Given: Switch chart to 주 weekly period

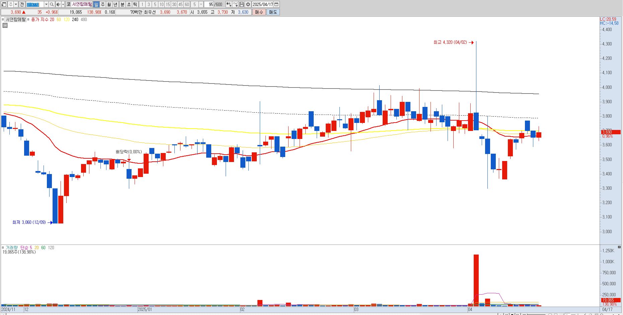Looking at the screenshot, I should [103, 4].
